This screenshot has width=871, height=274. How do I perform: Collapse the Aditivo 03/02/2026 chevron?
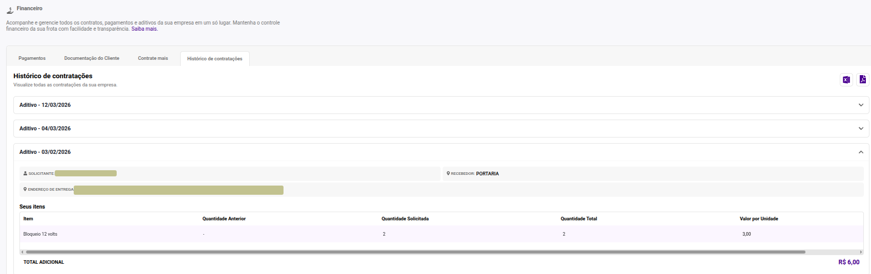[x=861, y=152]
